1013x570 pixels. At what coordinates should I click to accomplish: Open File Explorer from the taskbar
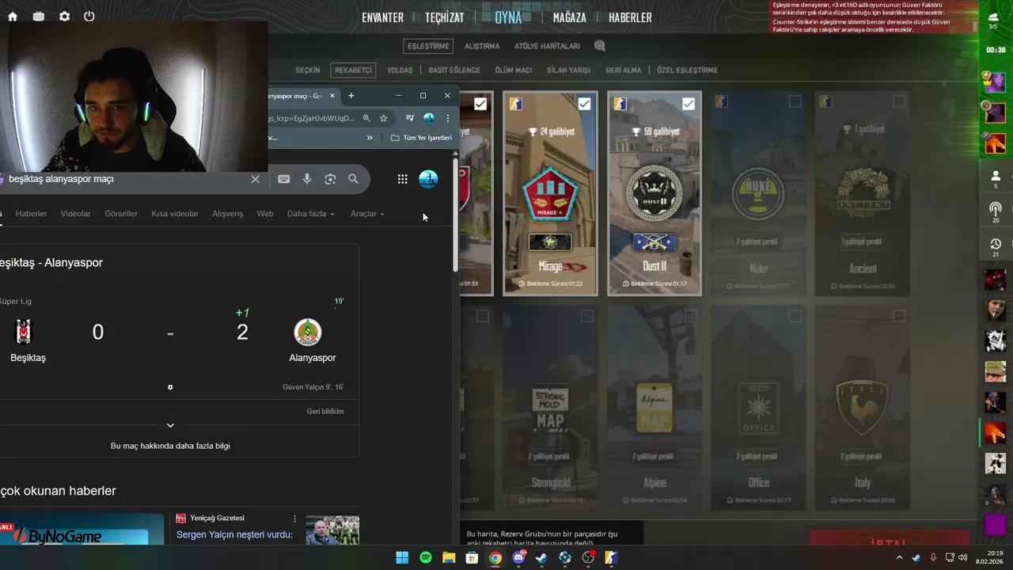click(449, 557)
